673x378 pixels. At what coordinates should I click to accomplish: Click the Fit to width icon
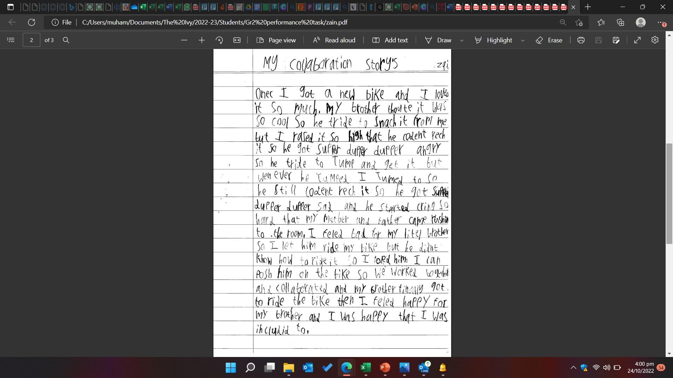click(237, 40)
